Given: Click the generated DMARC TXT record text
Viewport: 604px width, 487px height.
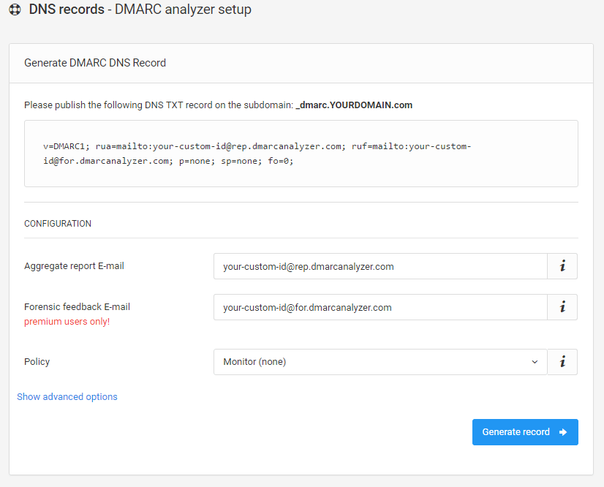Looking at the screenshot, I should 257,154.
